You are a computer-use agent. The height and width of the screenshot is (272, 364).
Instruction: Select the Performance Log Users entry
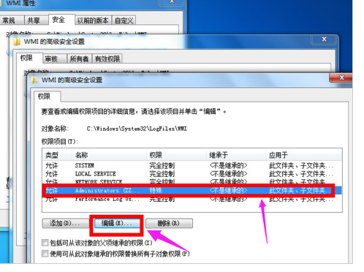coord(192,199)
